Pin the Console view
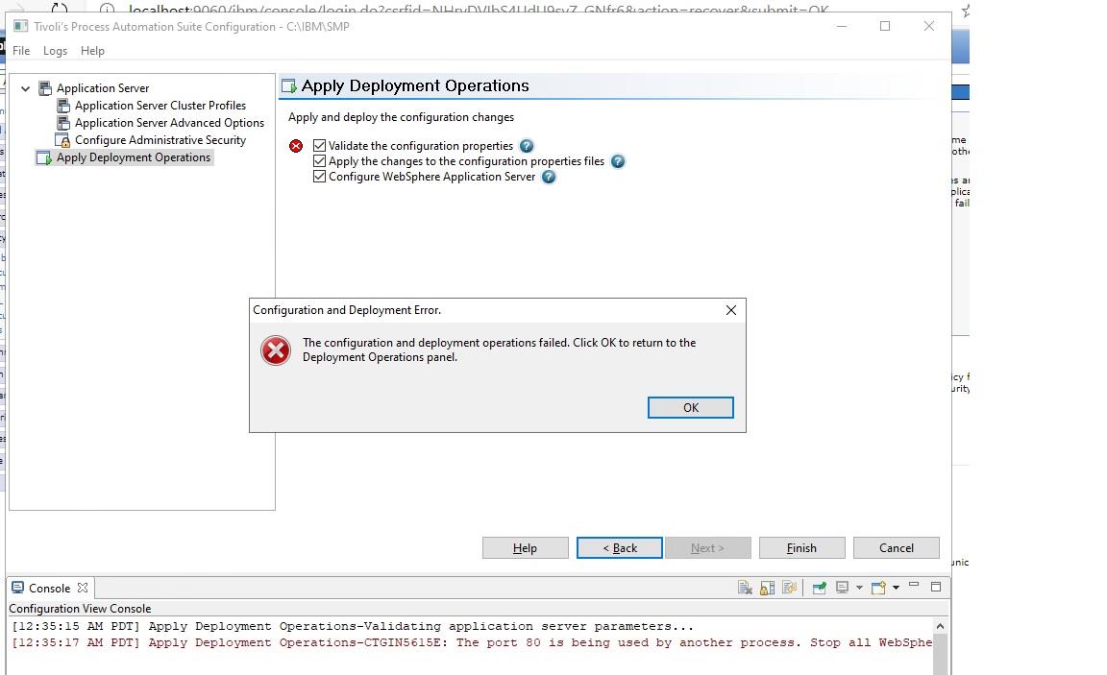 coord(821,587)
